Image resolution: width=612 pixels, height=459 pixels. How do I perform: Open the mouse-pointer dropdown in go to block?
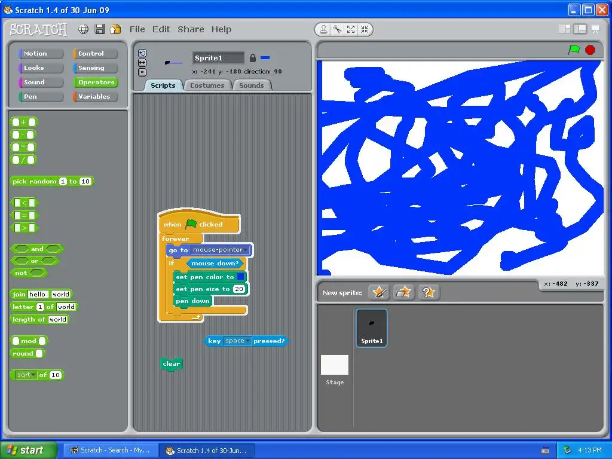point(221,250)
